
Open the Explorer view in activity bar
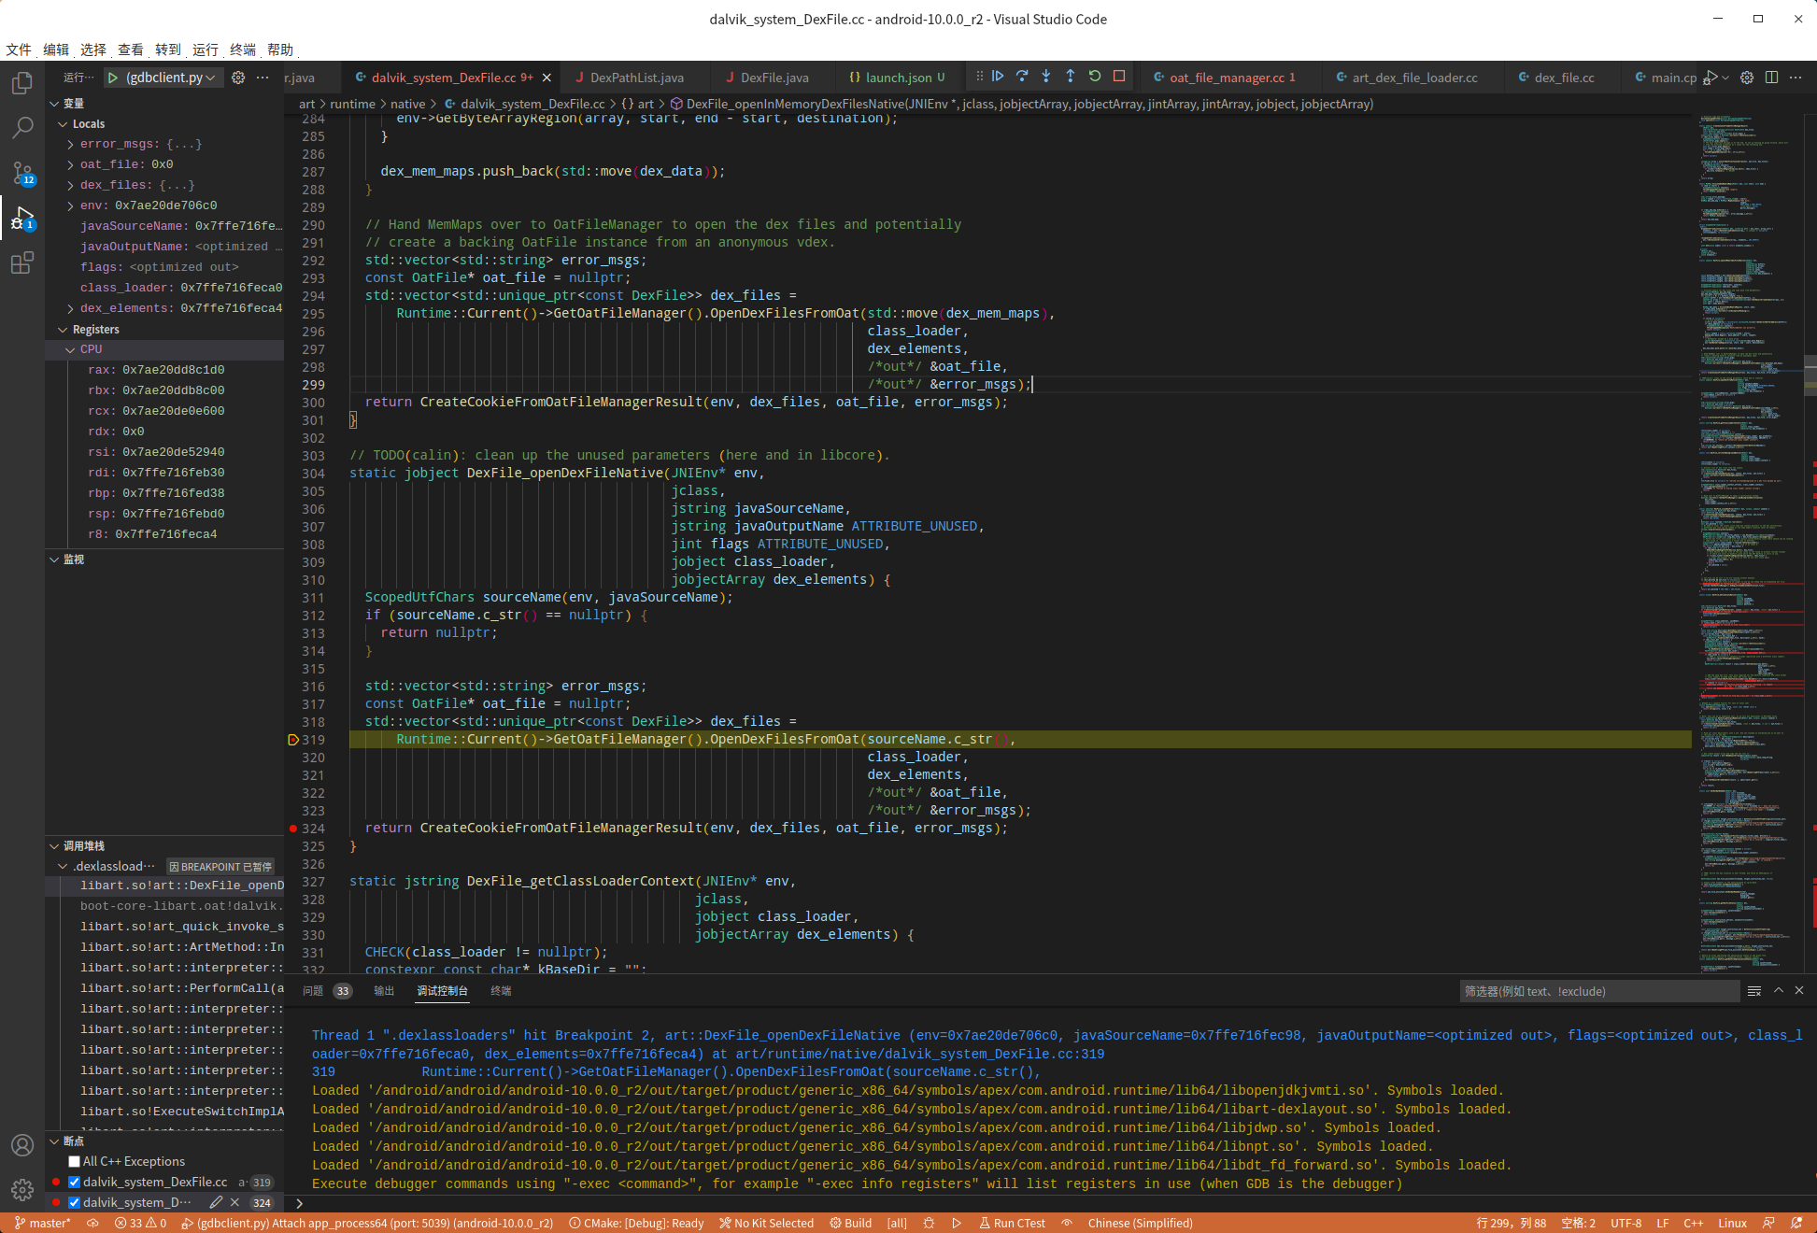coord(22,84)
